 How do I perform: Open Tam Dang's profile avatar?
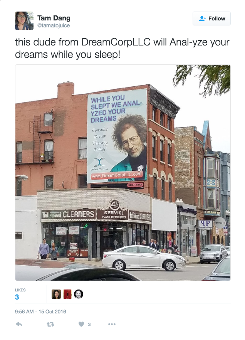[x=24, y=21]
